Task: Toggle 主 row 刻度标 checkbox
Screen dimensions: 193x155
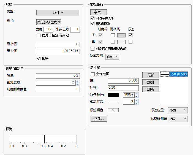Action: point(100,35)
